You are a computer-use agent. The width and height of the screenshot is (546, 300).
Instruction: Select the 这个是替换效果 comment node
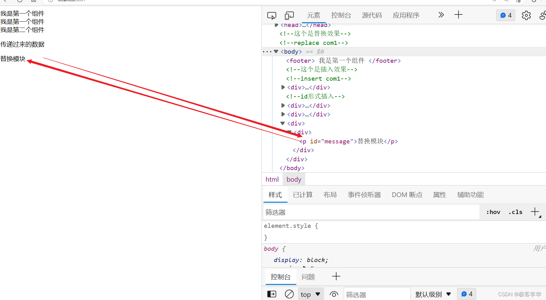(315, 34)
